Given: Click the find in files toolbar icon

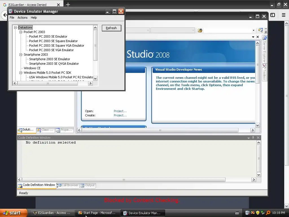Looking at the screenshot, I should click(x=260, y=30).
